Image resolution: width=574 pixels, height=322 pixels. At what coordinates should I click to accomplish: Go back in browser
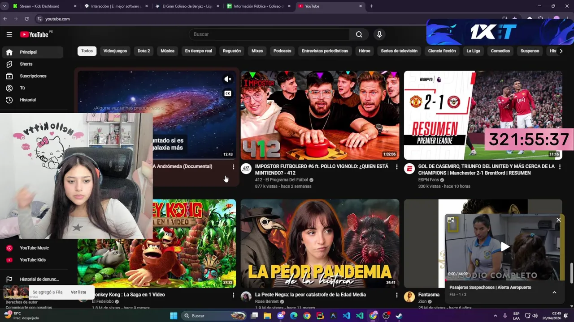click(x=5, y=19)
